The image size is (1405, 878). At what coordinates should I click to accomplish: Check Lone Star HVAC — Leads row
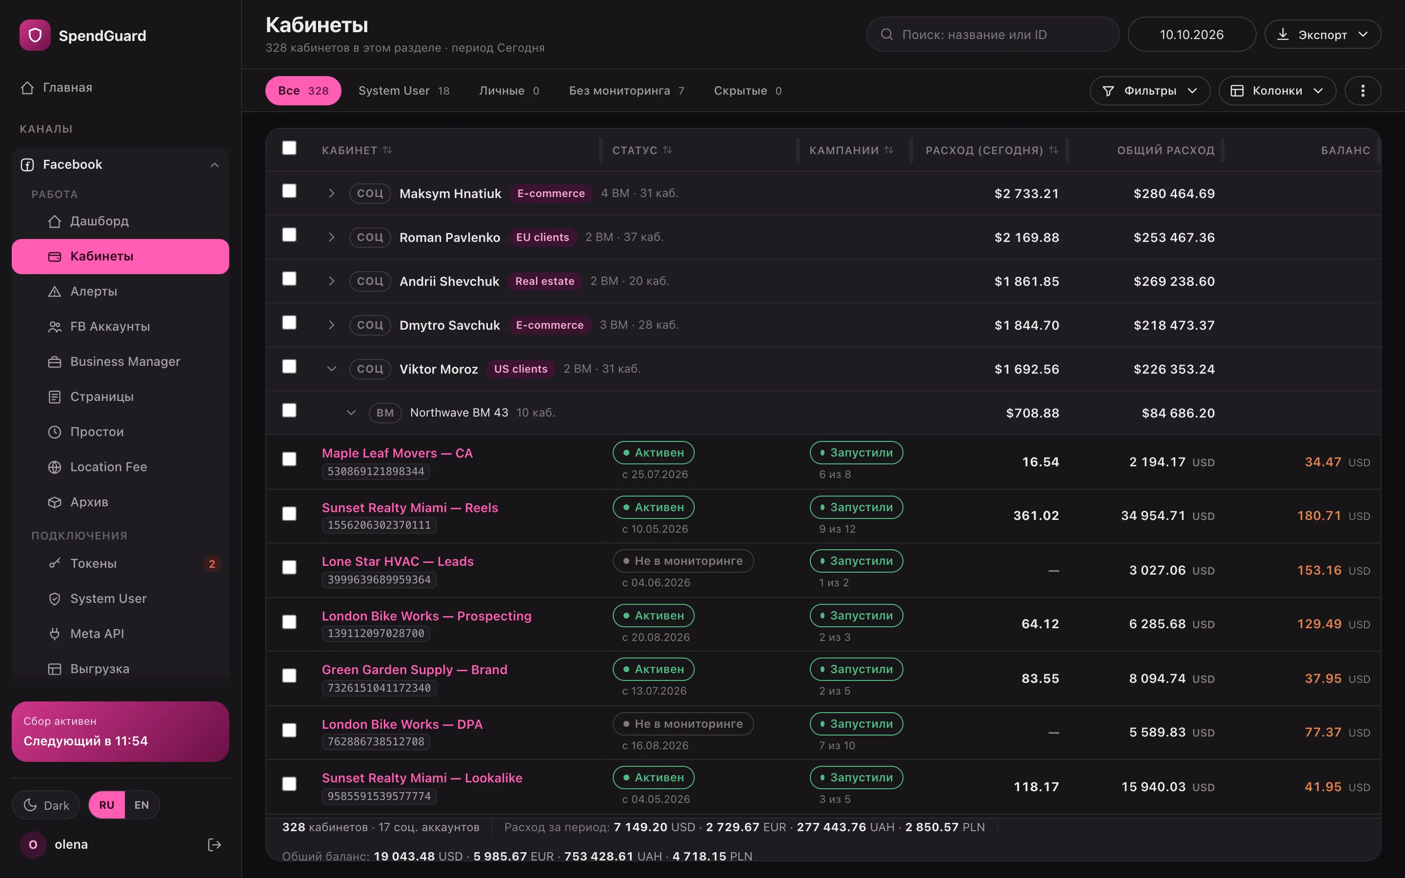[x=289, y=567]
